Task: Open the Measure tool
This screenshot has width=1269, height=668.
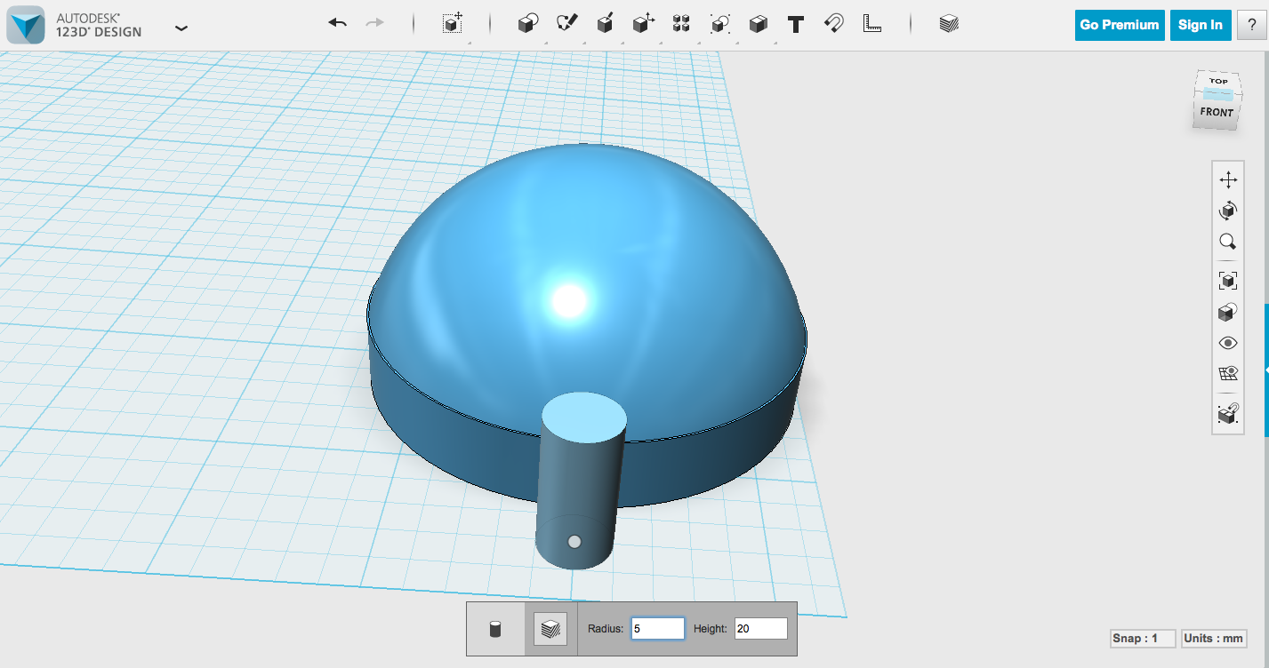Action: click(x=872, y=23)
